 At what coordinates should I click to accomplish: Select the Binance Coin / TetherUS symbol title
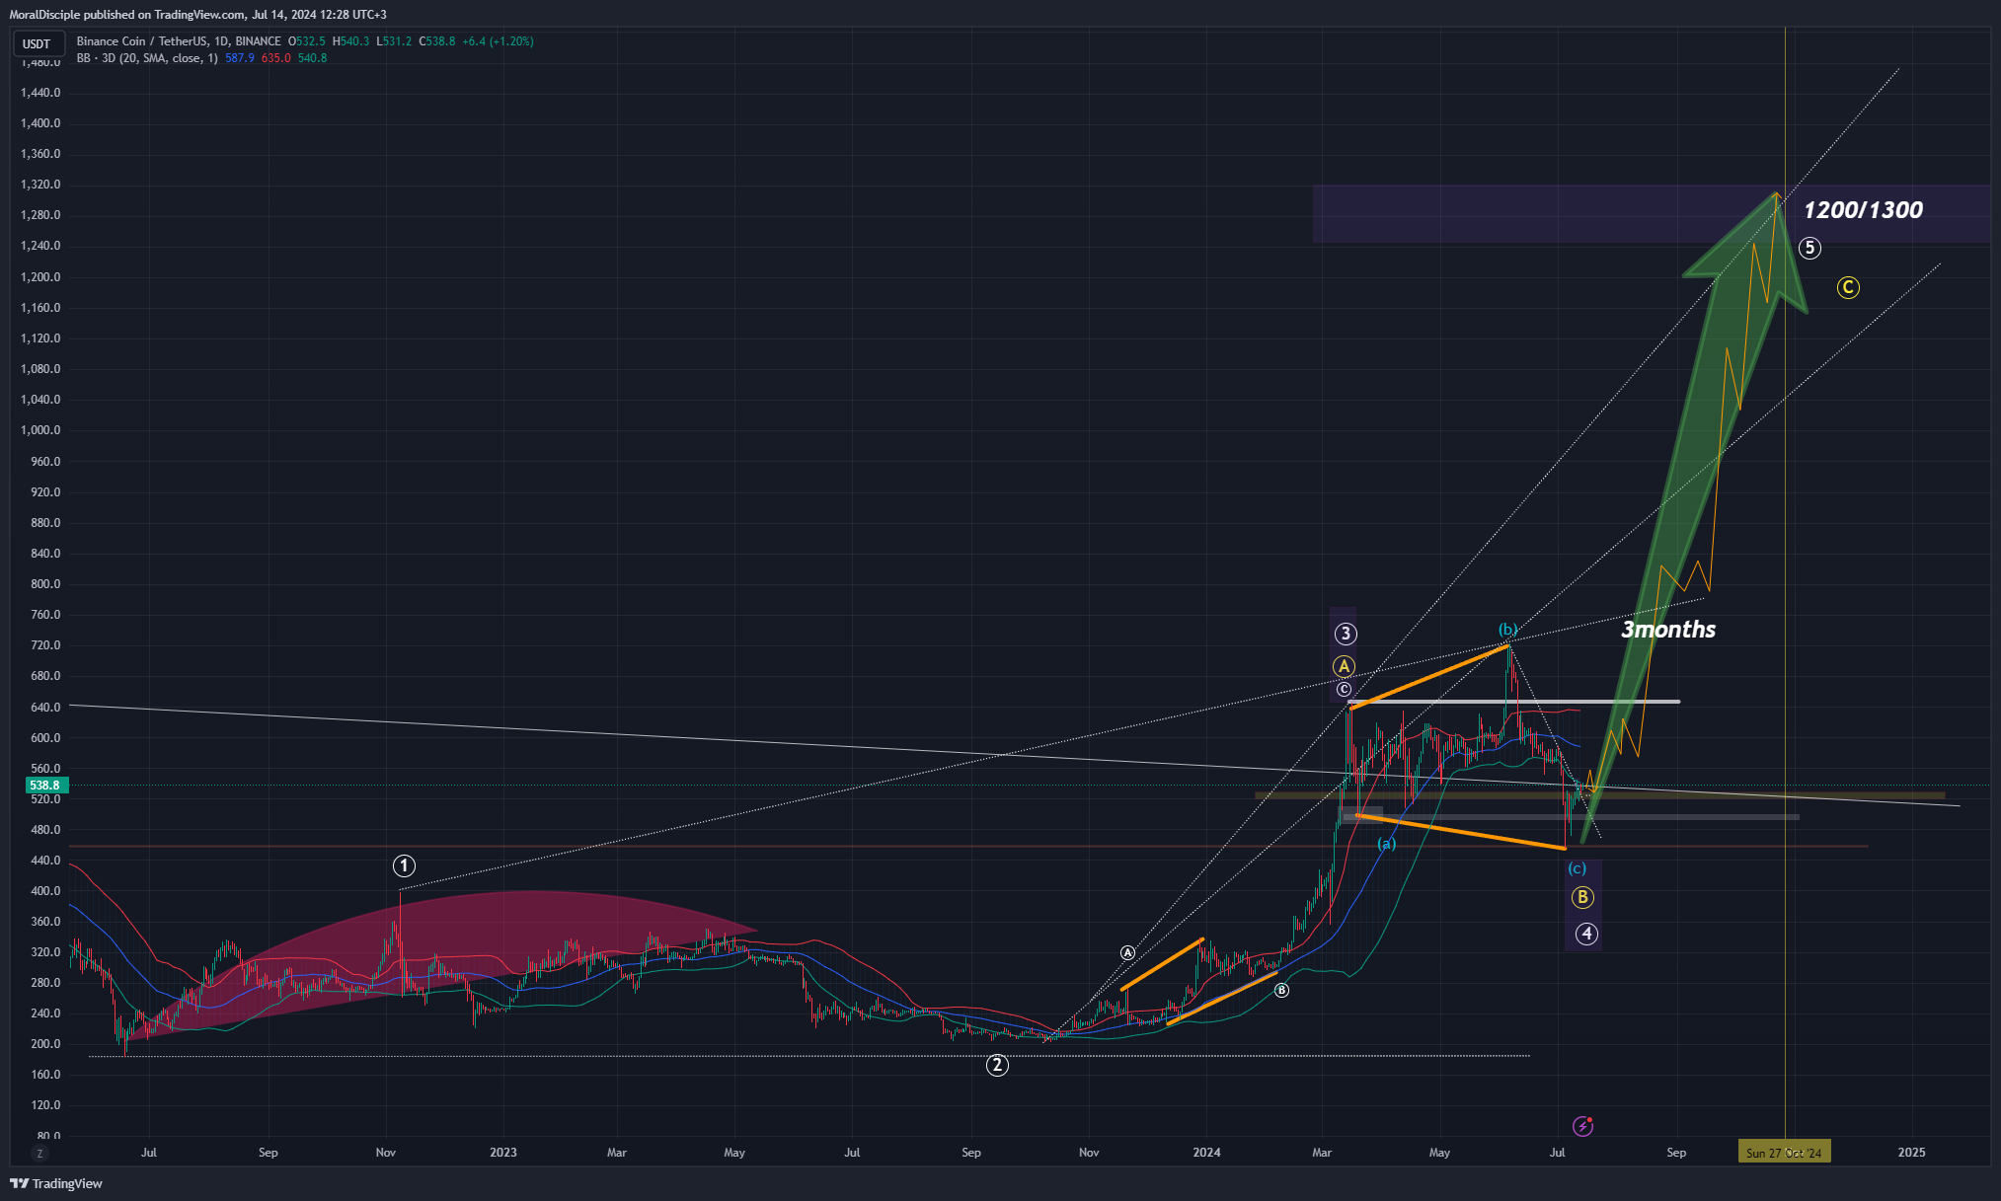pos(179,41)
